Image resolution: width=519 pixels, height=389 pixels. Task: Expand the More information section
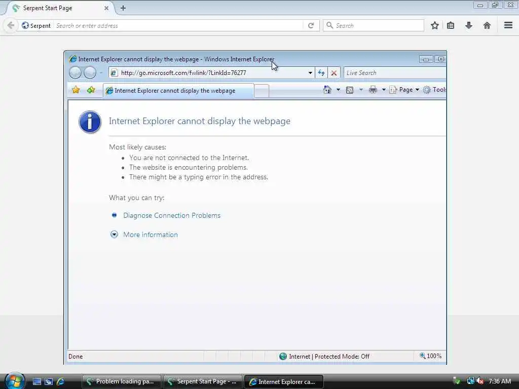click(150, 235)
